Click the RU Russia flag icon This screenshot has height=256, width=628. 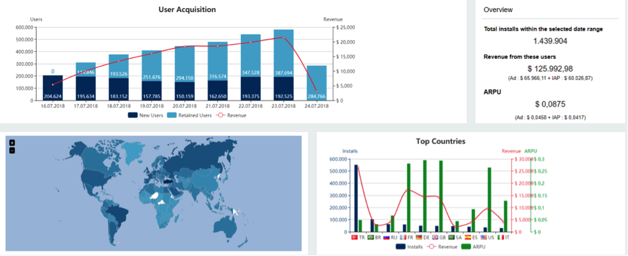pyautogui.click(x=386, y=237)
